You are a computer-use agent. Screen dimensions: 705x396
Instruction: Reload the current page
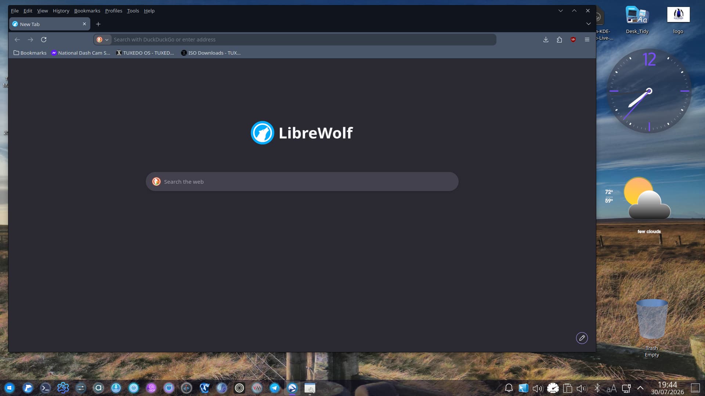(44, 40)
